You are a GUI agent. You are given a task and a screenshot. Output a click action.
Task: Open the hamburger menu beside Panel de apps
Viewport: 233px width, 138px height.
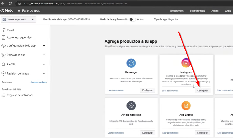coord(19,11)
